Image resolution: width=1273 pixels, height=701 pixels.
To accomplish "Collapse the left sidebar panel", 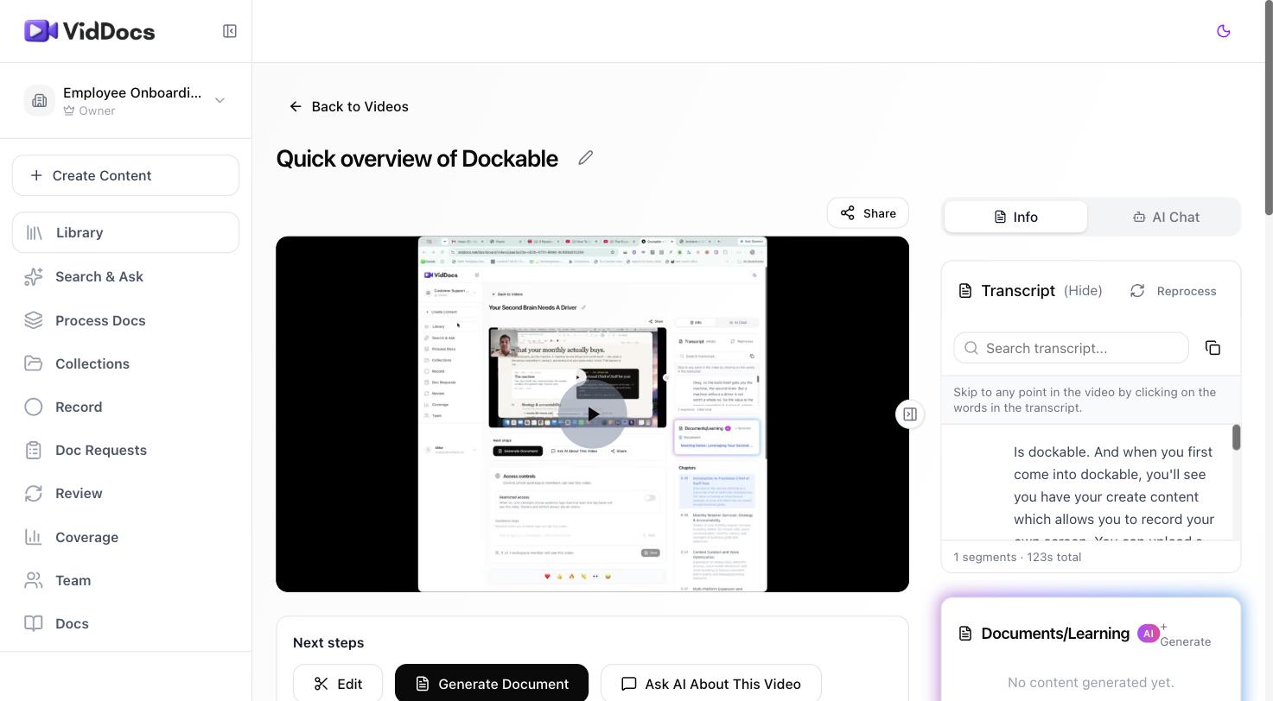I will pyautogui.click(x=230, y=31).
